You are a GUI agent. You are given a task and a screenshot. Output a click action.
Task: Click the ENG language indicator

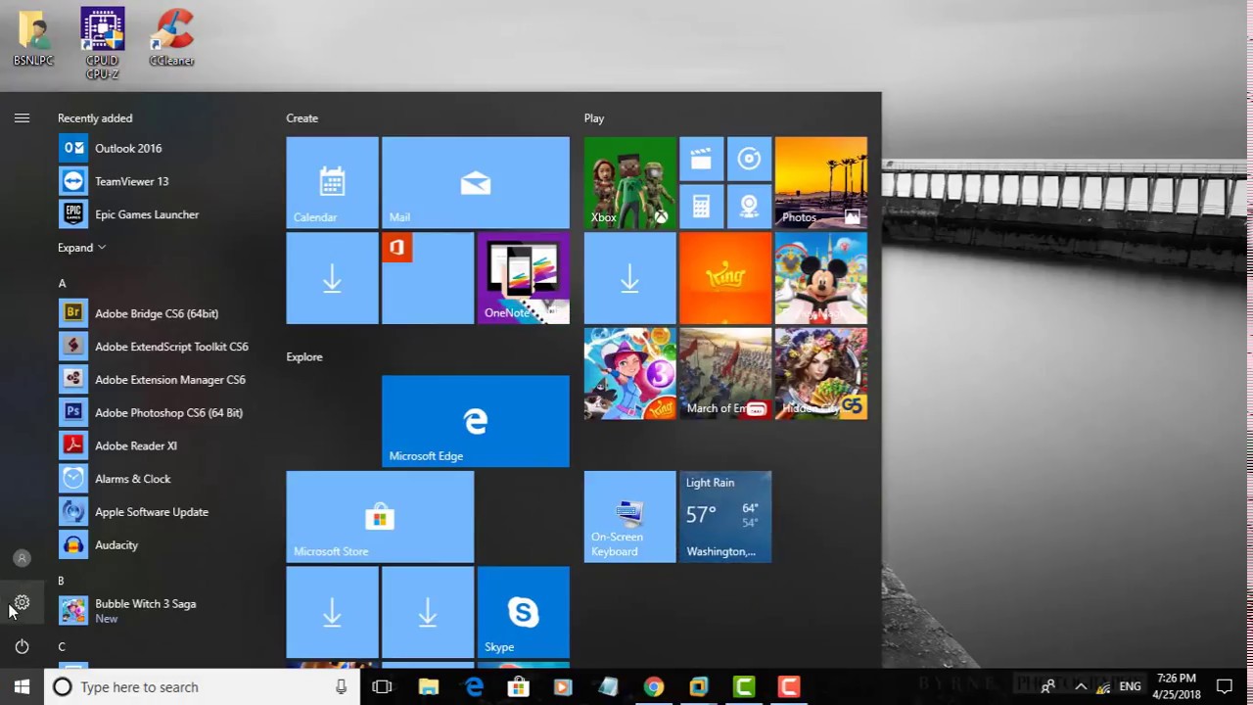click(x=1130, y=687)
